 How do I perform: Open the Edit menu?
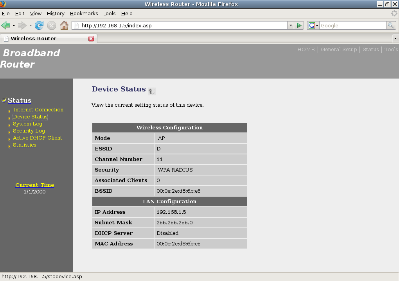20,13
